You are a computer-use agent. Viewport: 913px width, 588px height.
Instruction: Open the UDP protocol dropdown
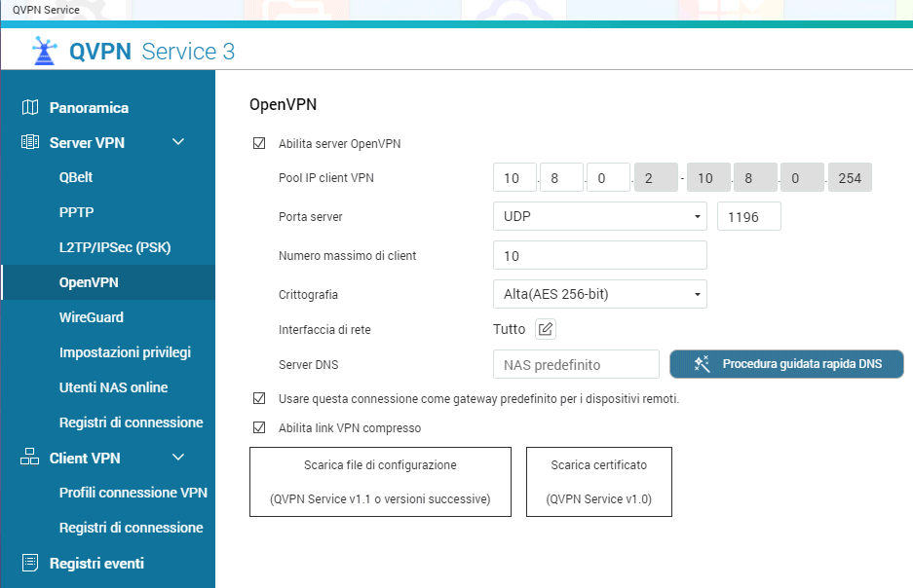(600, 216)
